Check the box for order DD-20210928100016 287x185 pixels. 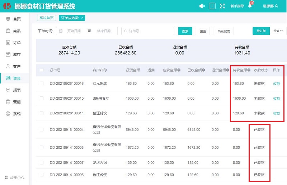42,84
